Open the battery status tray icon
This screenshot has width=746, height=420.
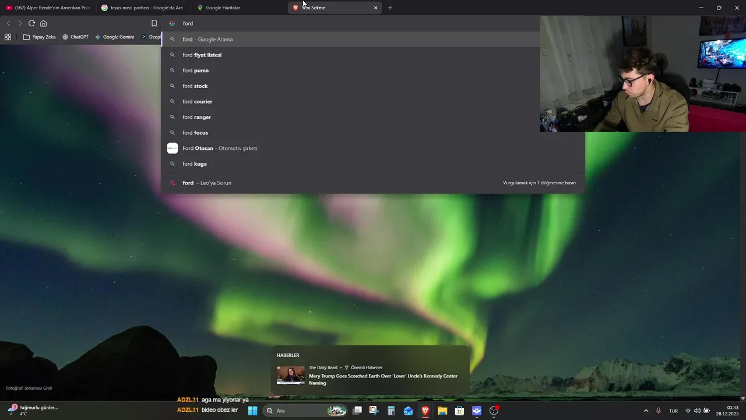click(707, 411)
